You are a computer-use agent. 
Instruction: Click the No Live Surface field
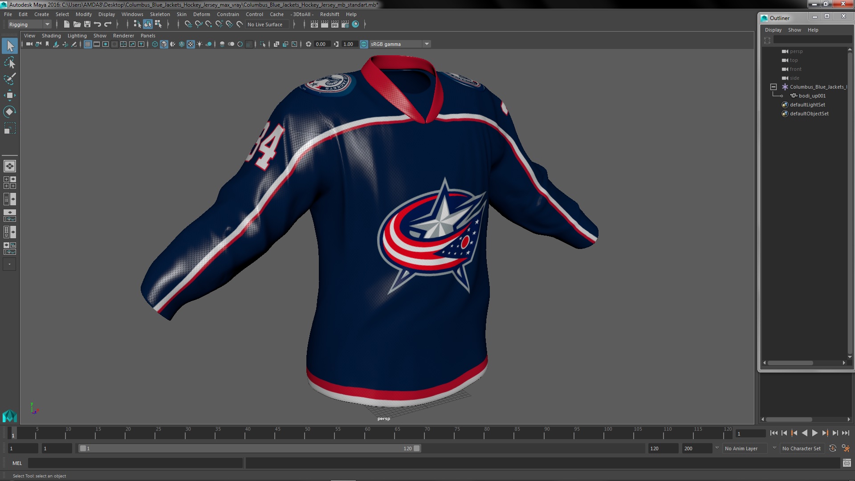[267, 24]
